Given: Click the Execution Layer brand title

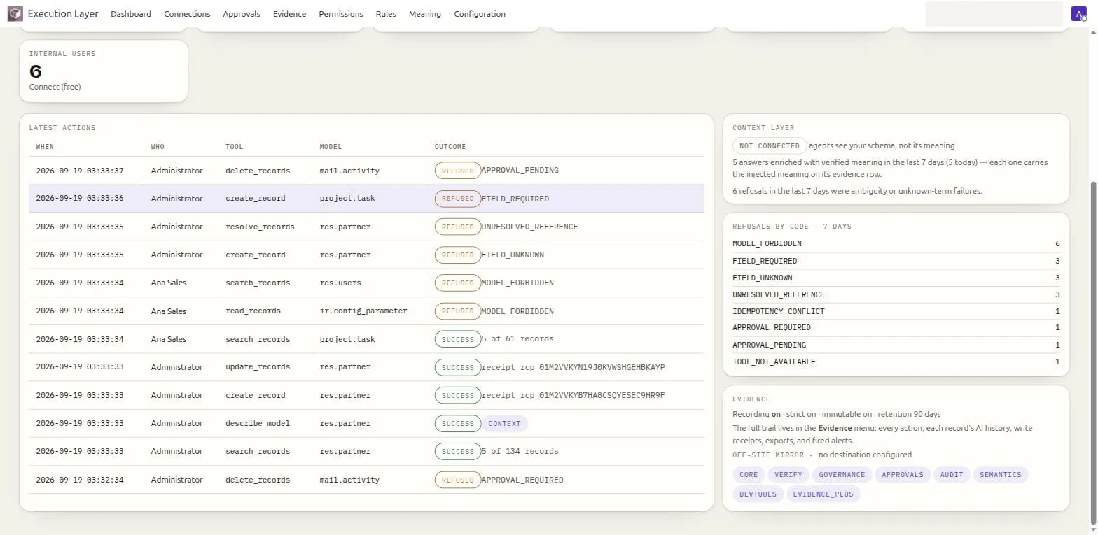Looking at the screenshot, I should click(63, 14).
